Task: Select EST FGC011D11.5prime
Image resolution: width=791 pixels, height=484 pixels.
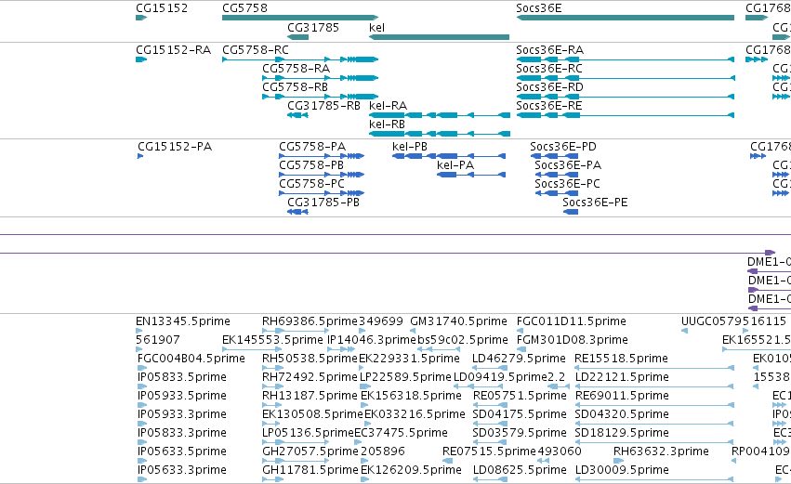Action: 571,321
